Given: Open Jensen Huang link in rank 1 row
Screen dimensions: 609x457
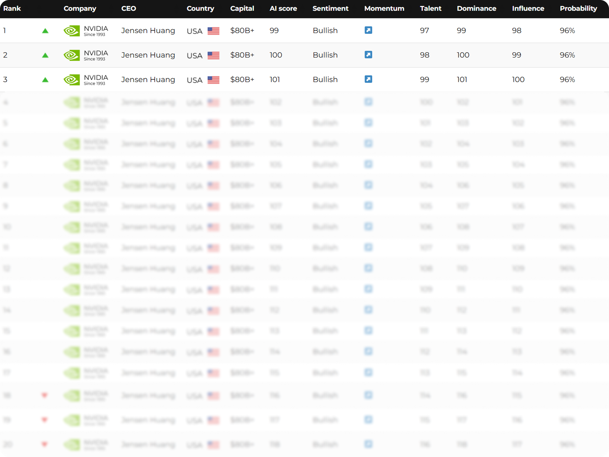Looking at the screenshot, I should point(148,30).
